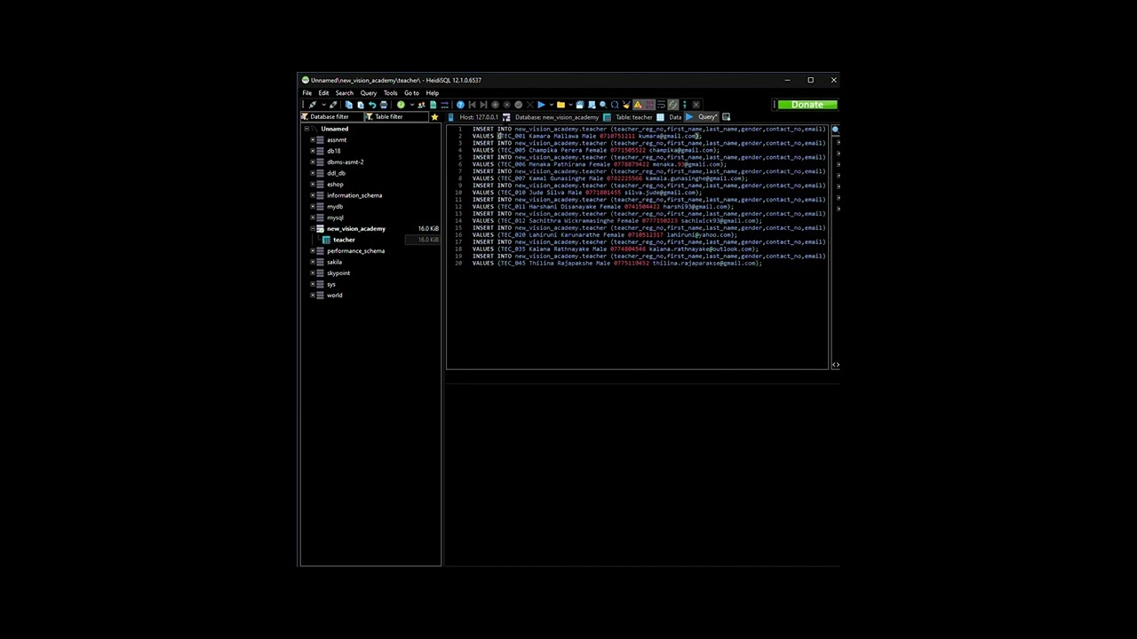
Task: Click the yellow warning triangle icon
Action: coord(638,105)
